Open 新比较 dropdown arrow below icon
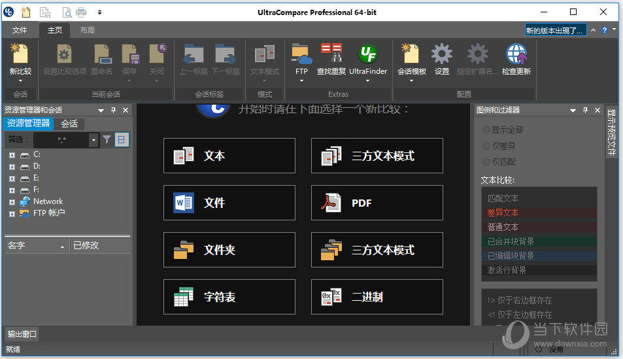Viewport: 623px width, 359px height. click(x=20, y=80)
